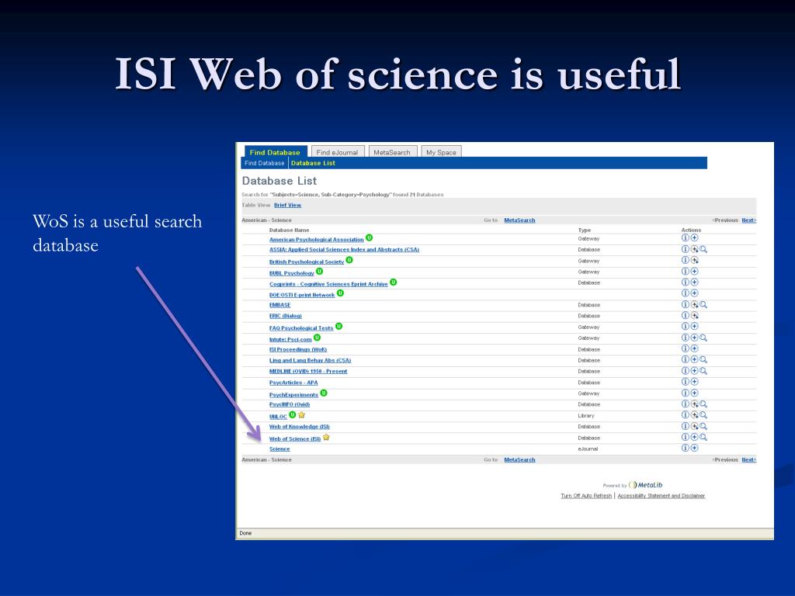Open the Web of Knowledge (ISI) link

(x=299, y=427)
